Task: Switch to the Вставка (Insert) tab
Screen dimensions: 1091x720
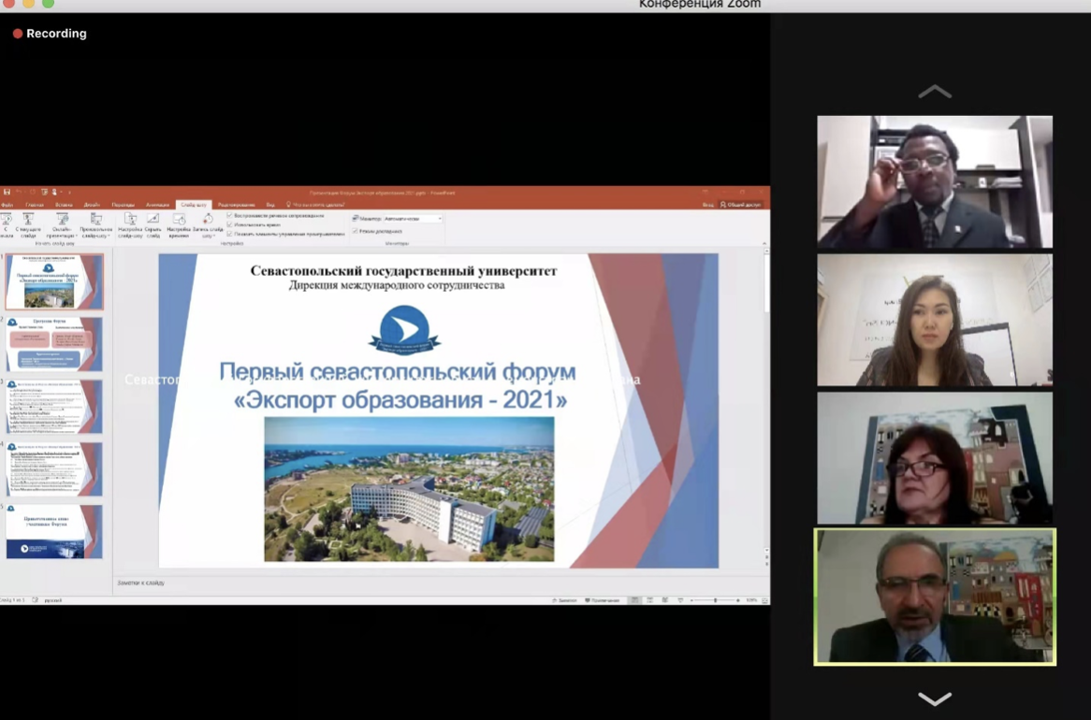Action: (64, 205)
